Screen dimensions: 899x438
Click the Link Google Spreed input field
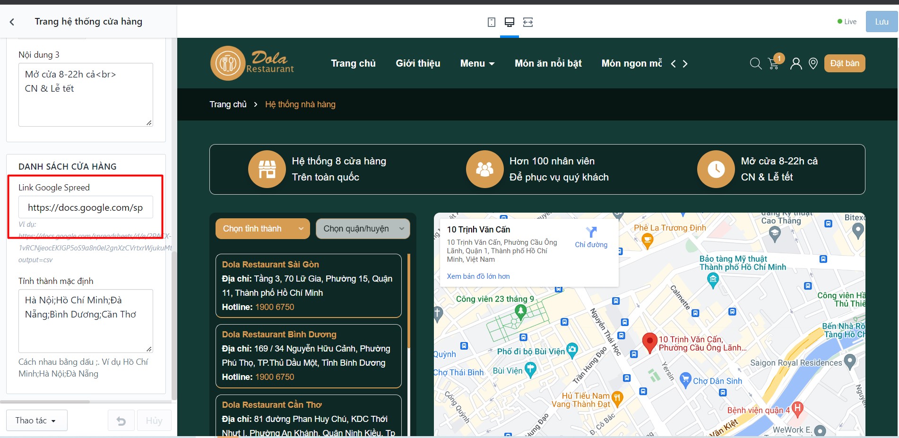pos(86,207)
